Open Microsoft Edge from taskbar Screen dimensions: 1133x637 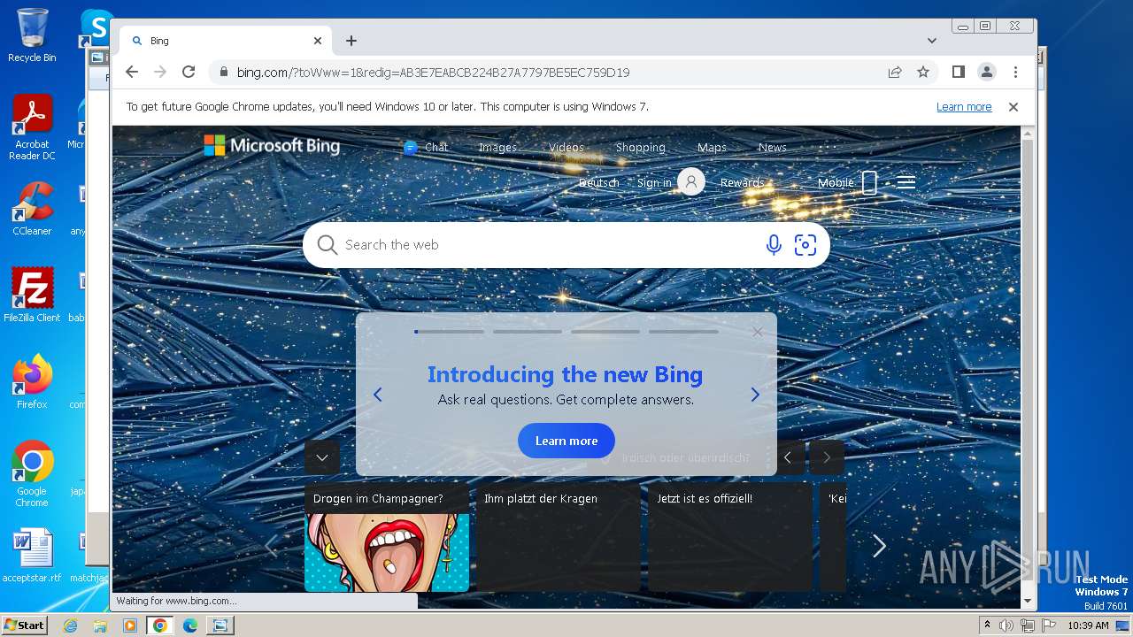tap(189, 625)
